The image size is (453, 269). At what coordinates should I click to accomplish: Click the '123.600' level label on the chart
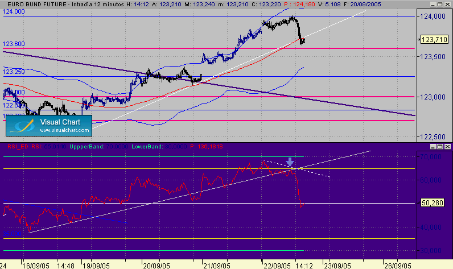pos(14,44)
